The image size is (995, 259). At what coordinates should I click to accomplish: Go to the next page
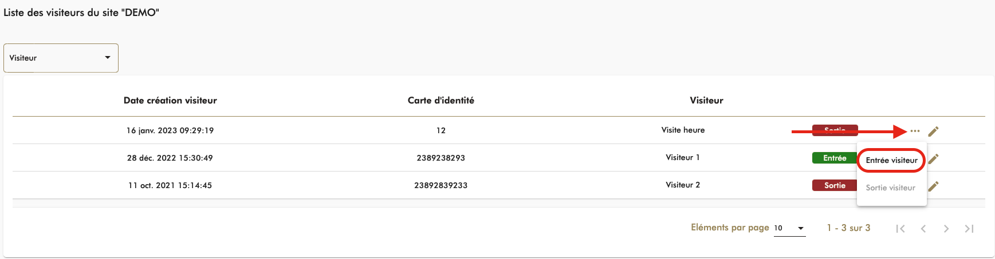coord(946,229)
